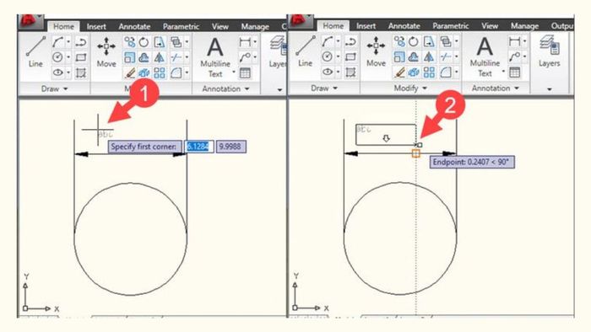Switch to the Insert tab in the left window
The image size is (591, 332).
coord(96,26)
